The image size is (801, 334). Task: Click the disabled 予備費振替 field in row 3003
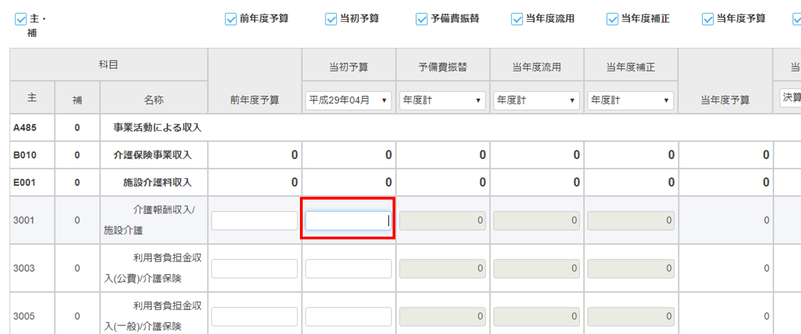coord(443,269)
